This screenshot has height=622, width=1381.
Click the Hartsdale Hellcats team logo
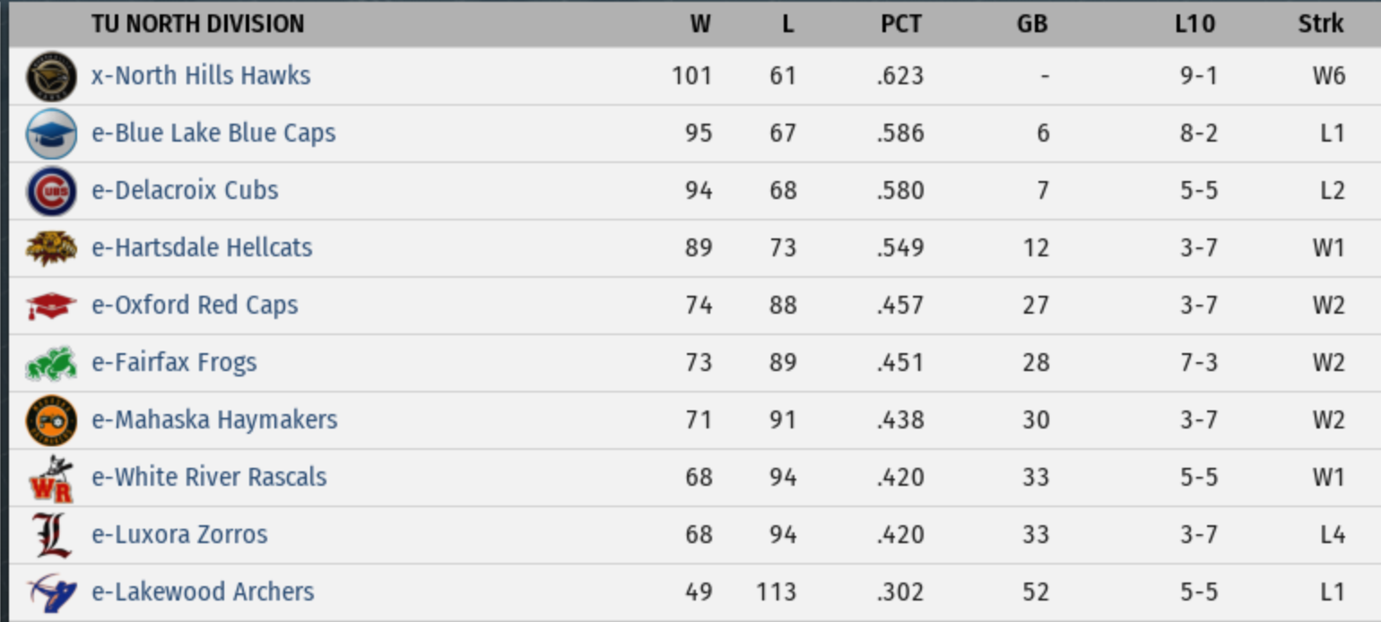[51, 248]
